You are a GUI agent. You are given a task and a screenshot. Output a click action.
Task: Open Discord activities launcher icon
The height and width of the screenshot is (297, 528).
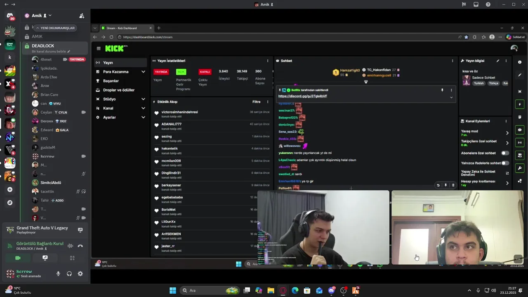pyautogui.click(x=72, y=258)
